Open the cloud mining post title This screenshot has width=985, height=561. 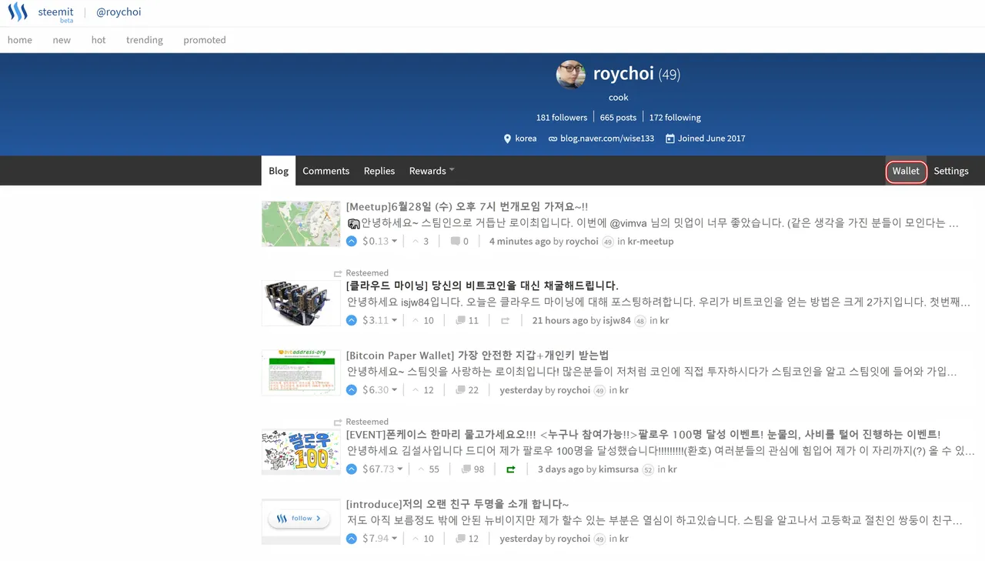pyautogui.click(x=482, y=286)
